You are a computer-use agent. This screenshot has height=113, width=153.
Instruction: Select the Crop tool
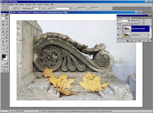[x=3, y=24]
